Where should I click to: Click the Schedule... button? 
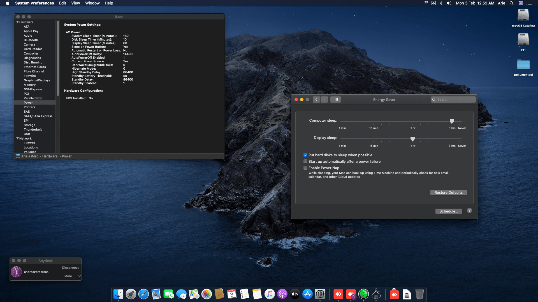coord(449,211)
